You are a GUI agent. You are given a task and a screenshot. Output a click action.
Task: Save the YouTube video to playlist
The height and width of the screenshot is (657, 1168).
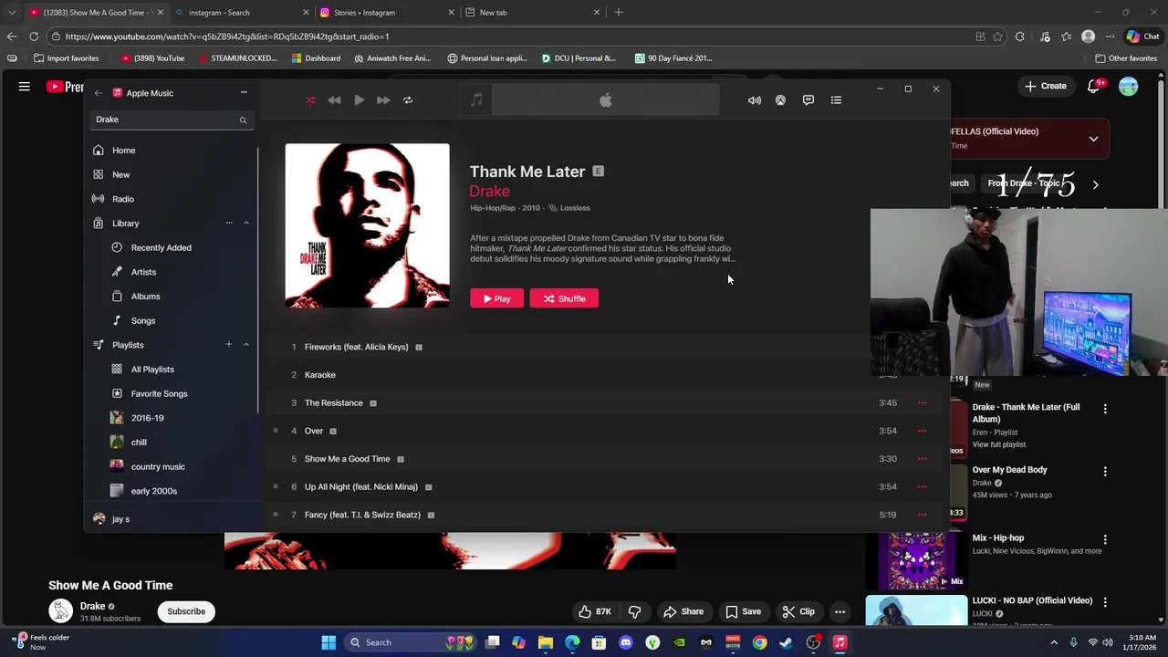[743, 611]
